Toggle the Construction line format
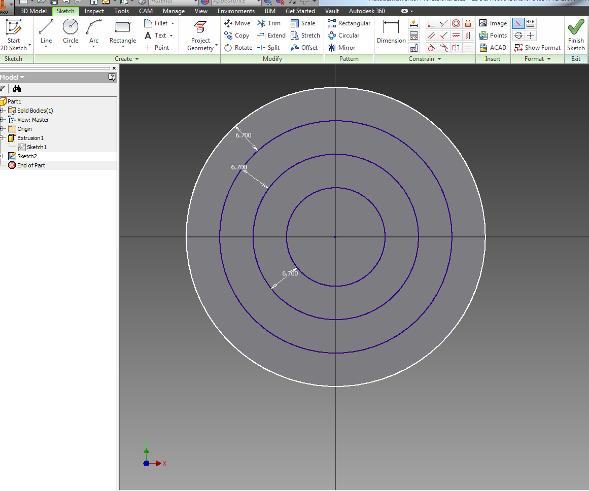Viewport: 589px width, 491px height. [518, 23]
